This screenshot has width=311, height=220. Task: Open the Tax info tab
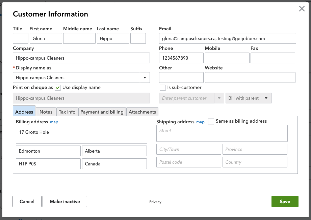(67, 112)
